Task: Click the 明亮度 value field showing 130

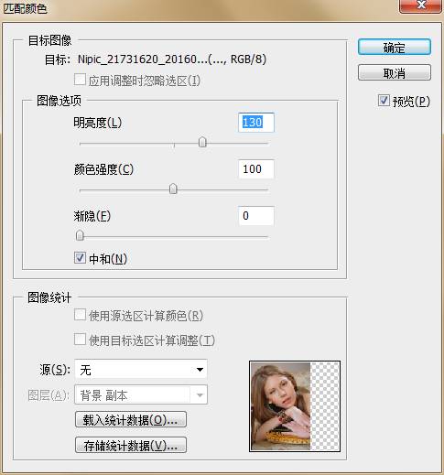Action: pyautogui.click(x=256, y=123)
